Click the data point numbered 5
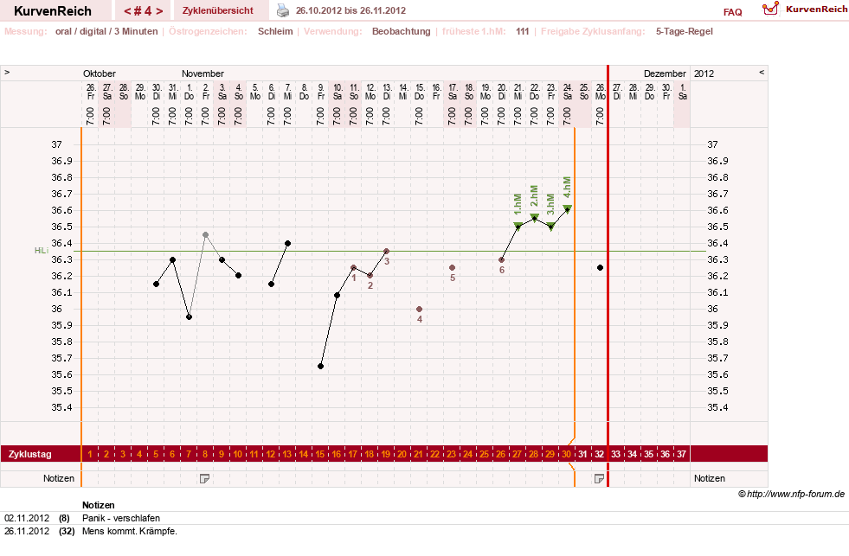The width and height of the screenshot is (849, 556). click(452, 268)
